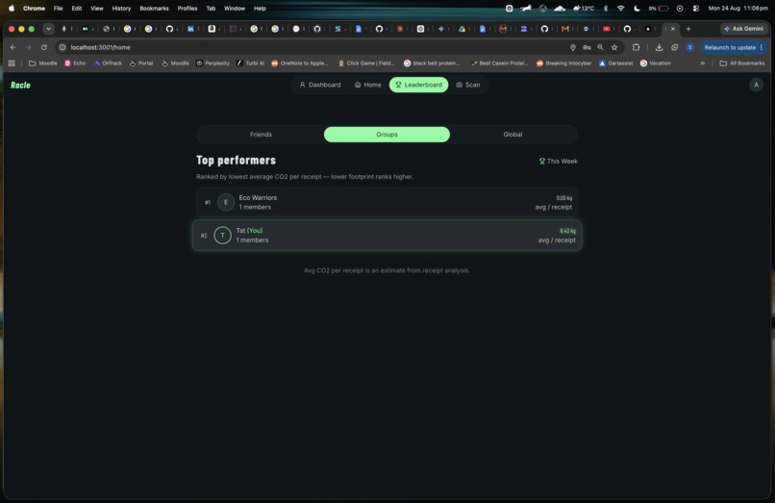Screen dimensions: 775x503
Task: Close the active tab
Action: [673, 29]
